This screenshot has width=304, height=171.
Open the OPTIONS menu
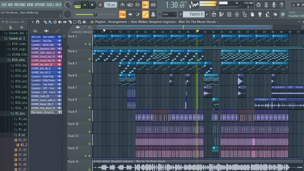point(40,5)
